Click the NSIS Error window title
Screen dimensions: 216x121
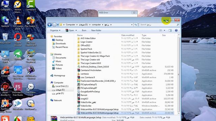pos(104,13)
